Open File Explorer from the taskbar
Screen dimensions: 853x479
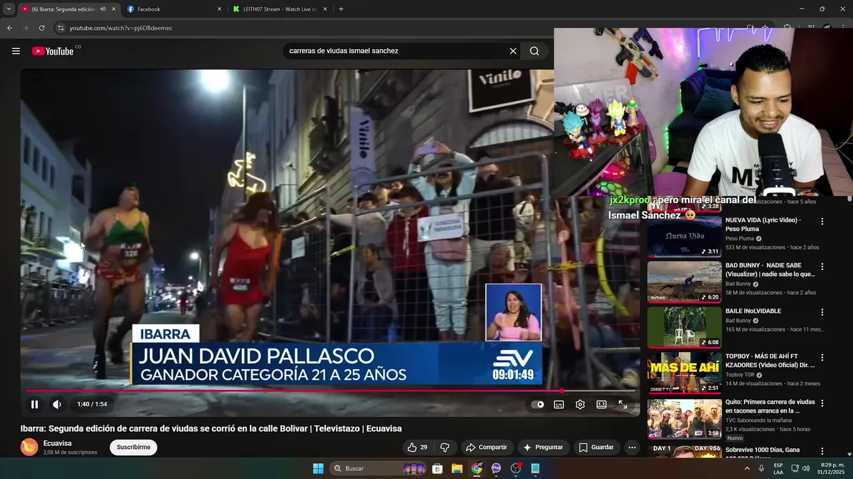[457, 468]
